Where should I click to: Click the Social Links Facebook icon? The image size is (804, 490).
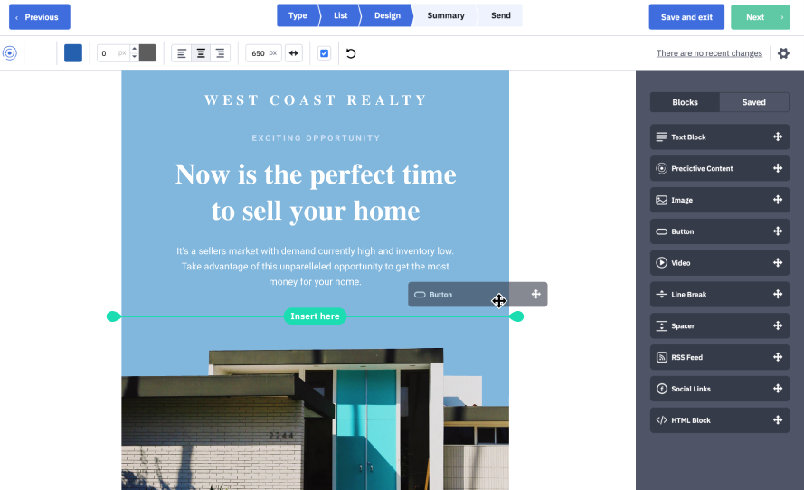point(661,389)
